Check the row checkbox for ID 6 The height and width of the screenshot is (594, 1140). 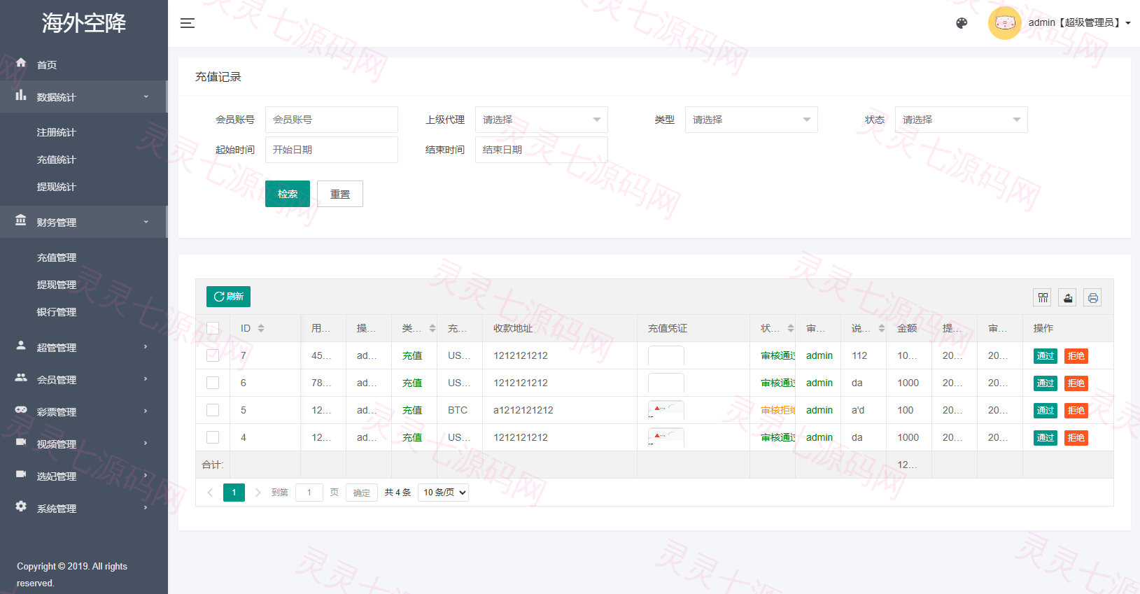[x=213, y=383]
